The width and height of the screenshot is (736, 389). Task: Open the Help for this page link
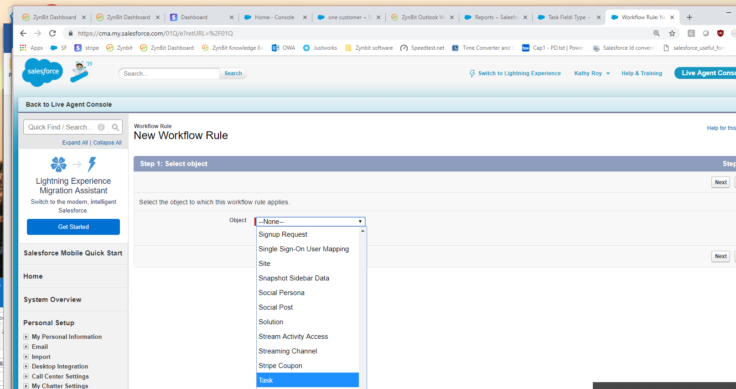[x=721, y=128]
